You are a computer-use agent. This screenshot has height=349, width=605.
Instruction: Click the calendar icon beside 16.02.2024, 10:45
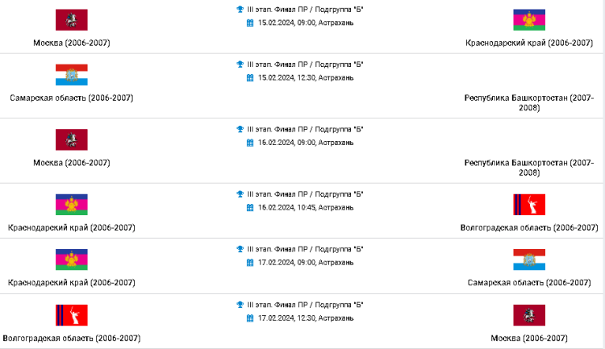(250, 207)
